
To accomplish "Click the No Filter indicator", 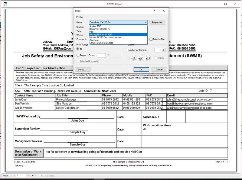I will (48, 175).
